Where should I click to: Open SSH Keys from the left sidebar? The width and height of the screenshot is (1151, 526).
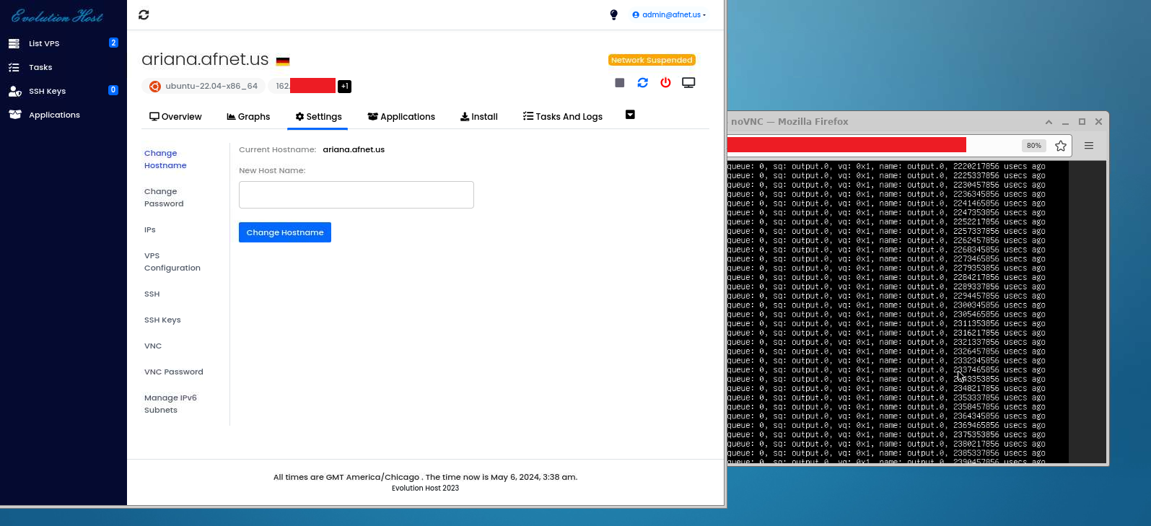pyautogui.click(x=47, y=92)
